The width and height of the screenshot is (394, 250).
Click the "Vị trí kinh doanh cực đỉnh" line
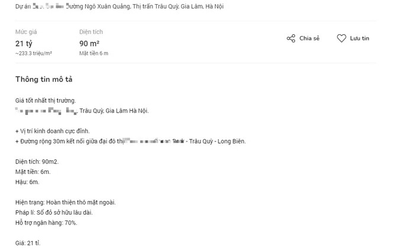coord(55,130)
